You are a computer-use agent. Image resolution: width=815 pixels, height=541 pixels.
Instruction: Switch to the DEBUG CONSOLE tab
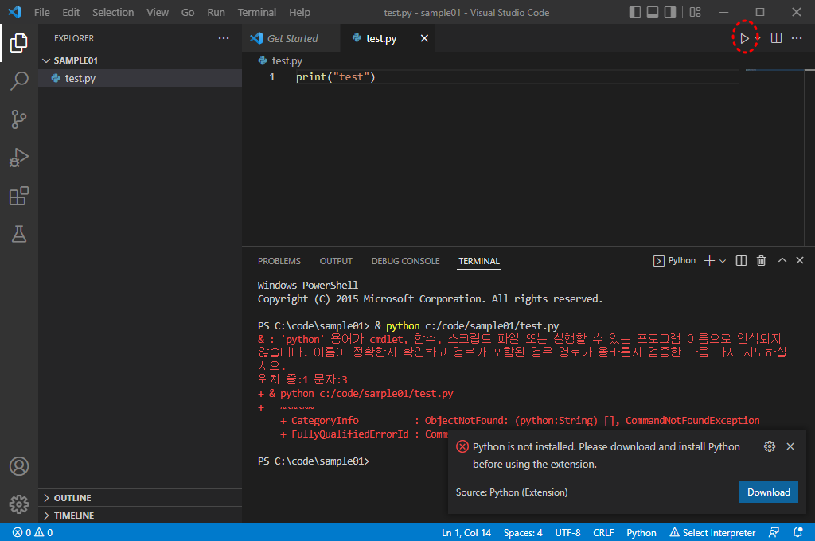(x=405, y=261)
